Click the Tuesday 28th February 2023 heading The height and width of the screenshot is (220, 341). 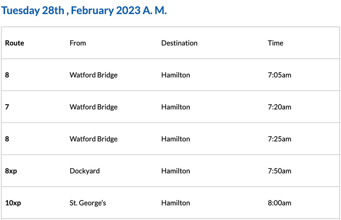84,11
